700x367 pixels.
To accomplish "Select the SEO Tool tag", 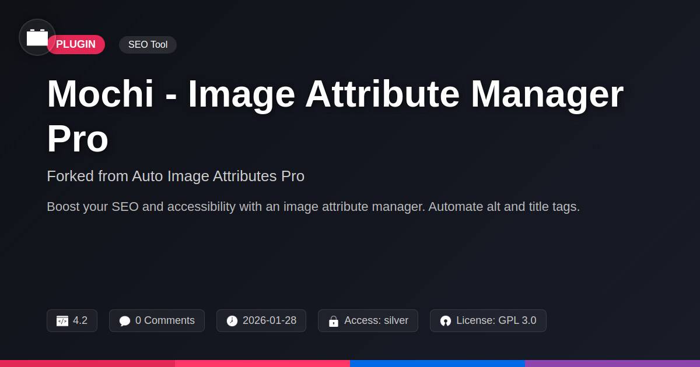I will click(x=148, y=45).
